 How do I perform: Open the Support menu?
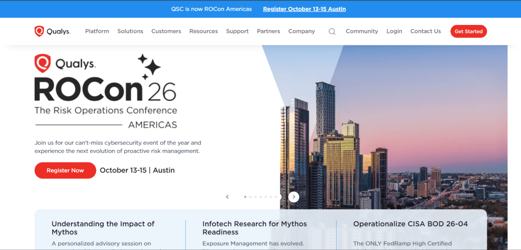(x=237, y=31)
